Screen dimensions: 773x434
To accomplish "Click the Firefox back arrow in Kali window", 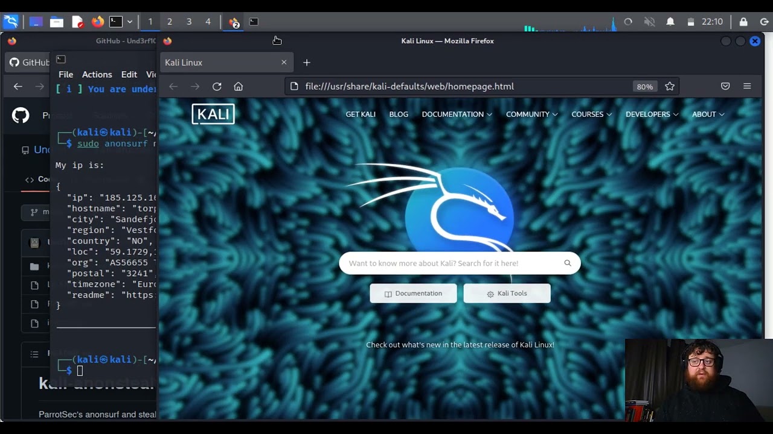I will click(x=173, y=86).
